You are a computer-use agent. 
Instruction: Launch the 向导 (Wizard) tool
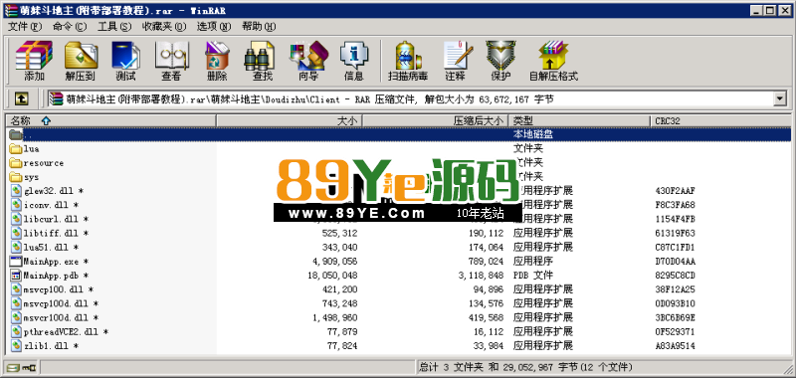tap(308, 61)
